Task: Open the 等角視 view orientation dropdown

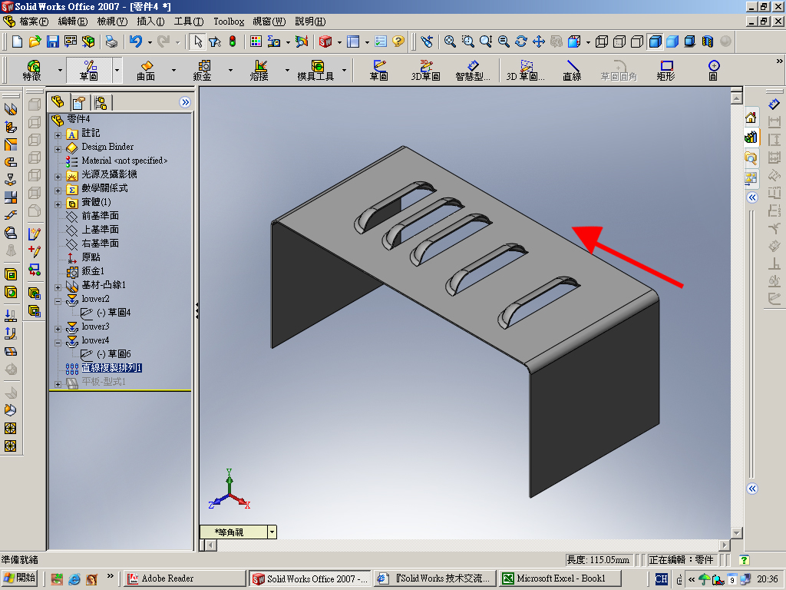Action: 272,532
